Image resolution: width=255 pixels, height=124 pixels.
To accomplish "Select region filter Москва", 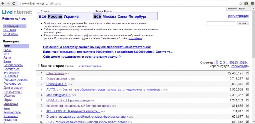I will [109, 16].
